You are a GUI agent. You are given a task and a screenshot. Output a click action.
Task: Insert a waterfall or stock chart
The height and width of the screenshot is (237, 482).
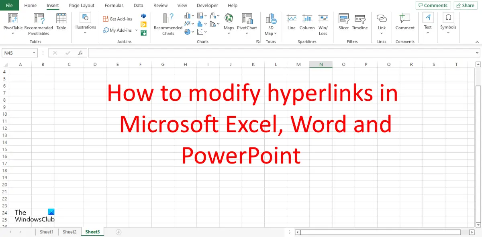[215, 16]
